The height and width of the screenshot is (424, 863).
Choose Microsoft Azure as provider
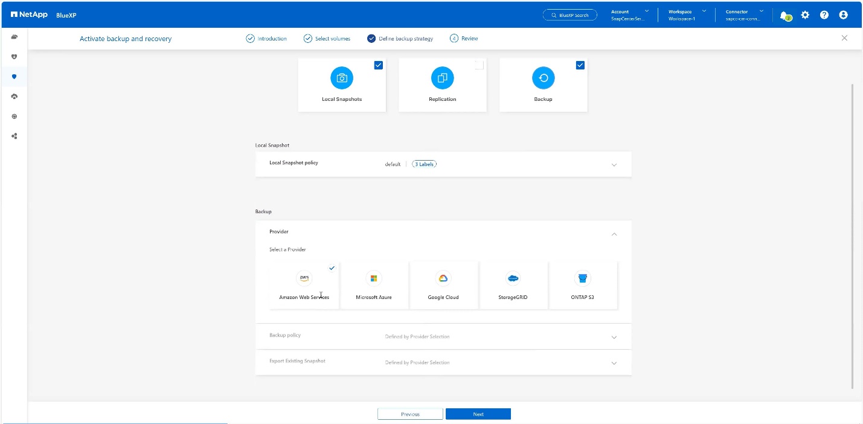click(374, 285)
